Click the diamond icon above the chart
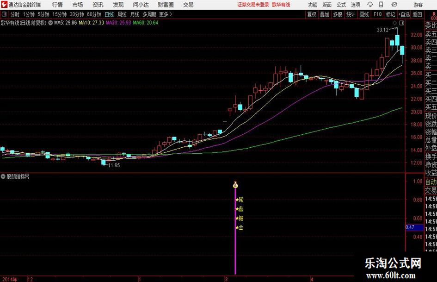This screenshot has width=437, height=282. (x=394, y=23)
